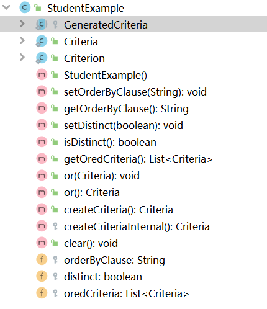
Task: Select oredCriteria: List<Criteria> field
Action: (x=127, y=293)
